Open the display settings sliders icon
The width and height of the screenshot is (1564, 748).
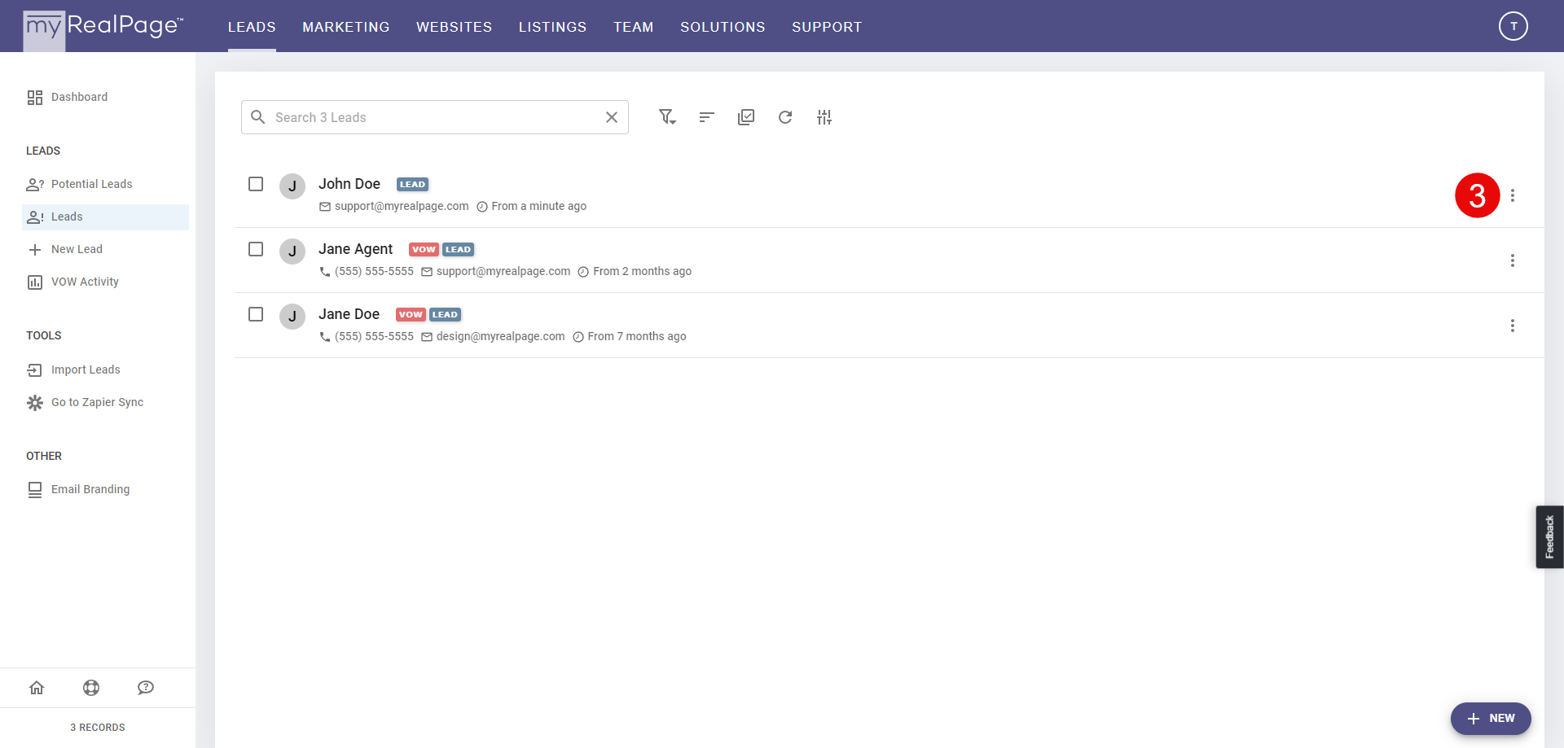tap(824, 117)
